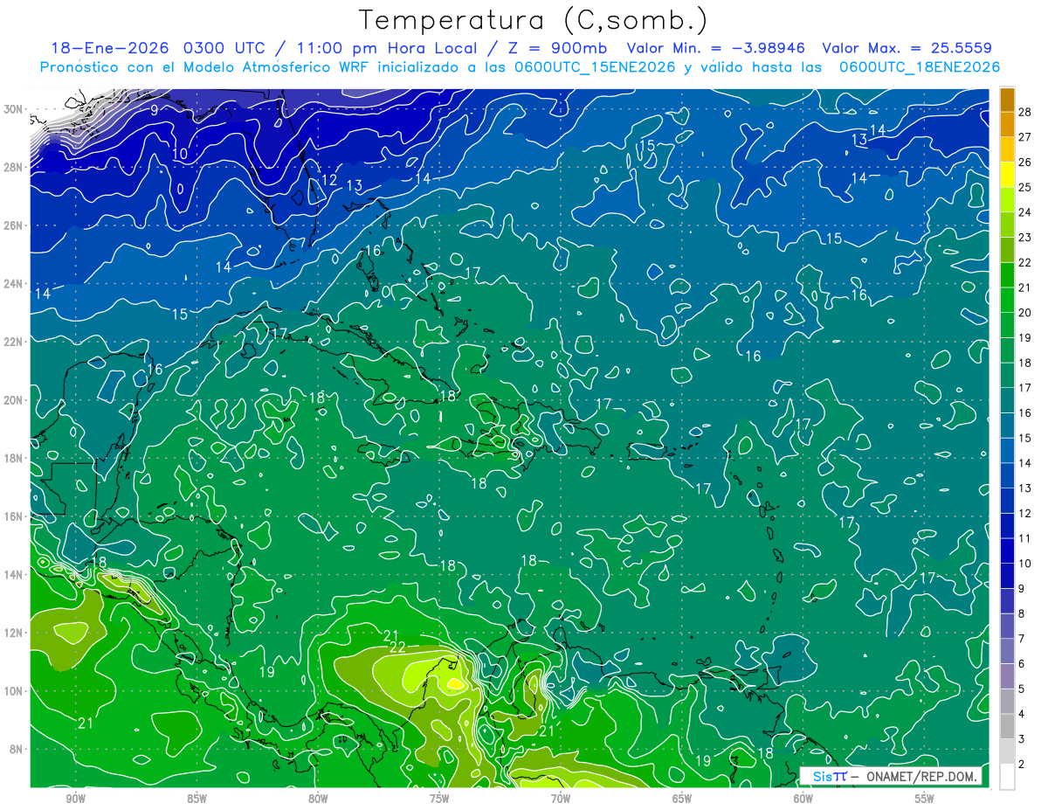The width and height of the screenshot is (1048, 810).
Task: Click the white swatch beside 2 on the color bar
Action: coord(1008,776)
